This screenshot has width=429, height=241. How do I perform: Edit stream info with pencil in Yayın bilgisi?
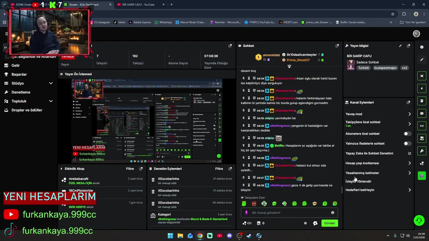click(400, 46)
